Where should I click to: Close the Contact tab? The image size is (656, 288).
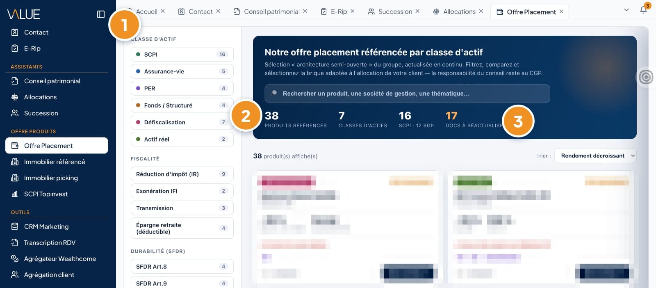click(218, 11)
